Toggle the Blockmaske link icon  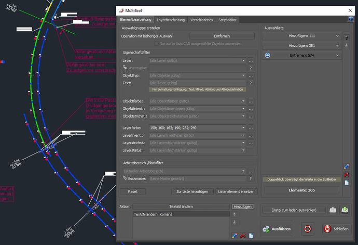pyautogui.click(x=124, y=178)
